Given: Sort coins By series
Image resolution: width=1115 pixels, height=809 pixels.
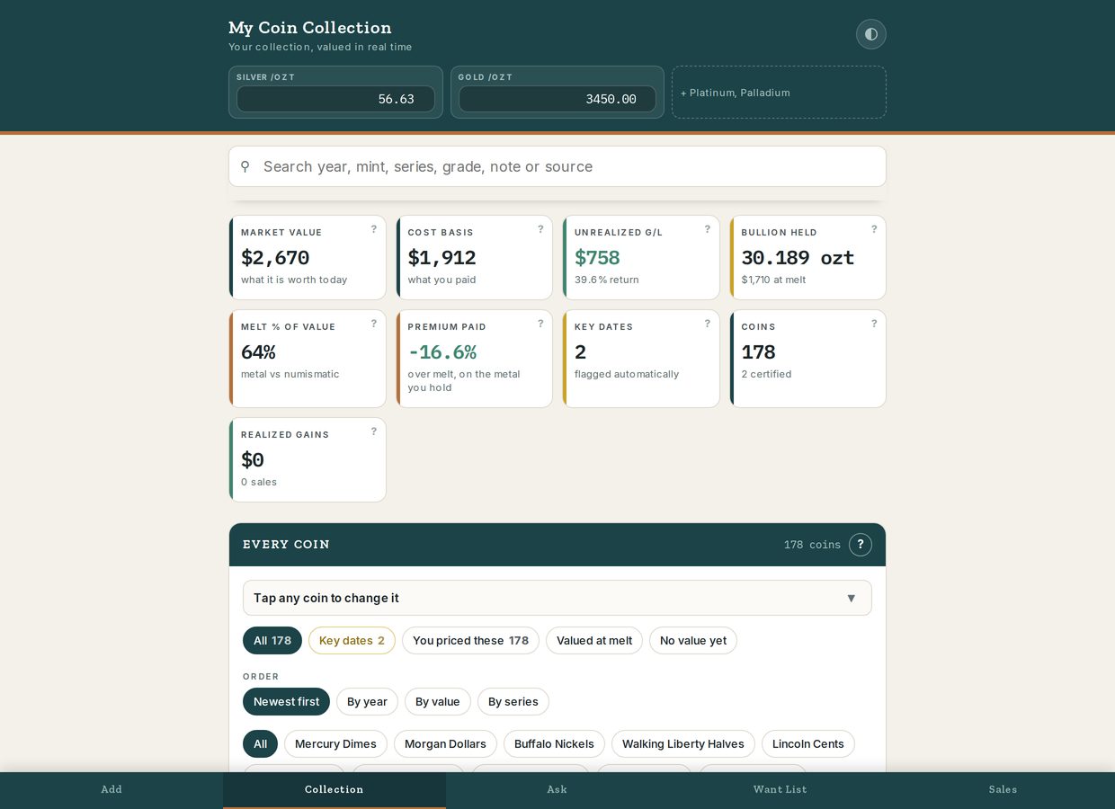Looking at the screenshot, I should coord(513,702).
